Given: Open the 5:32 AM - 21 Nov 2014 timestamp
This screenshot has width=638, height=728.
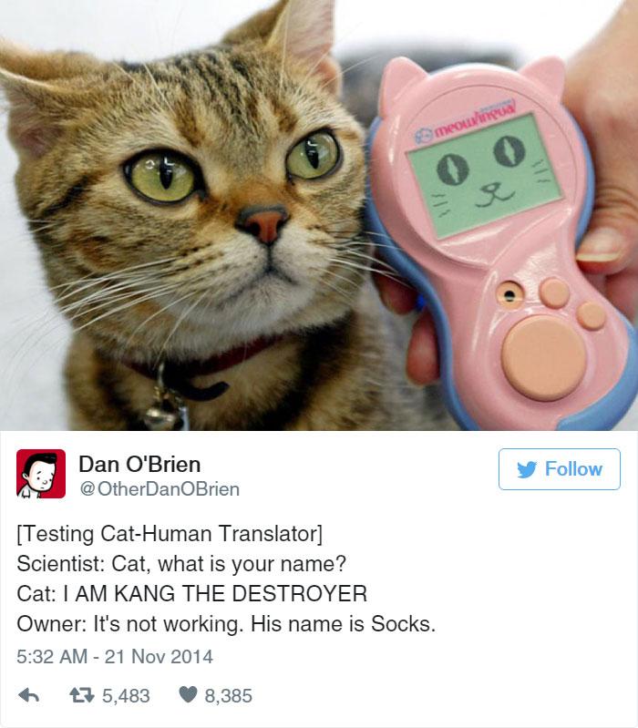Looking at the screenshot, I should (115, 657).
